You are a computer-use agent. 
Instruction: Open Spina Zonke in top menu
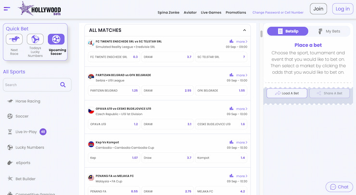[x=168, y=13]
